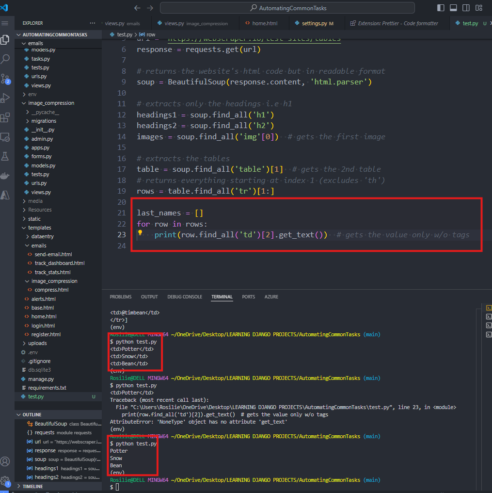This screenshot has height=493, width=492.
Task: Open the Explorer view in activity bar
Action: click(x=5, y=40)
